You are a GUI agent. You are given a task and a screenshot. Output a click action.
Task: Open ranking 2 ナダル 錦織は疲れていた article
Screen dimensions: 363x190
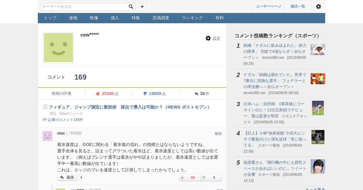[275, 81]
